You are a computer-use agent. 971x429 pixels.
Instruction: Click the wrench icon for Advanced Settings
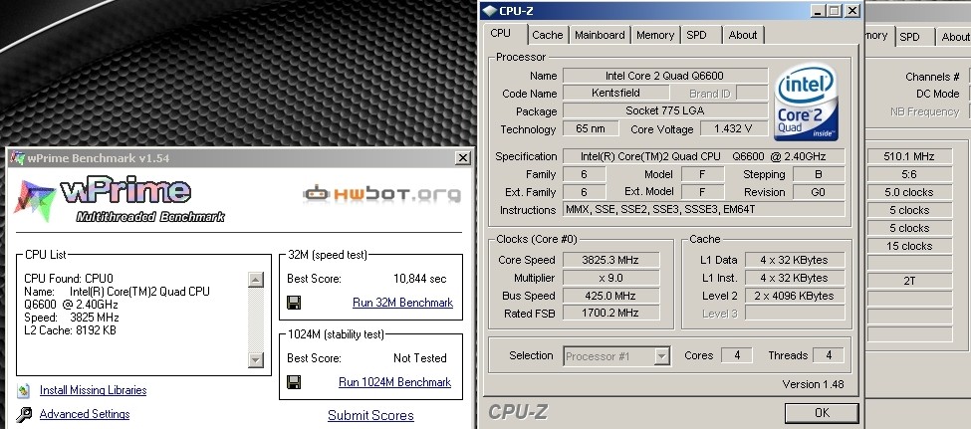[24, 414]
